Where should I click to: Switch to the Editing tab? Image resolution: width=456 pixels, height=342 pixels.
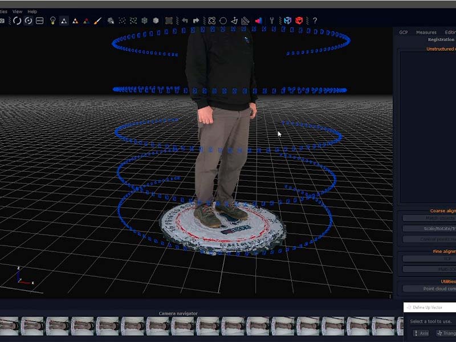click(x=450, y=32)
